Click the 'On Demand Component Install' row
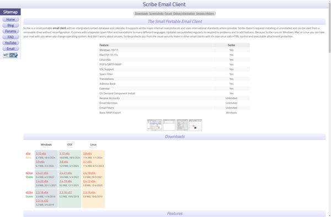Screen dimensions: 331x217 pyautogui.click(x=174, y=94)
